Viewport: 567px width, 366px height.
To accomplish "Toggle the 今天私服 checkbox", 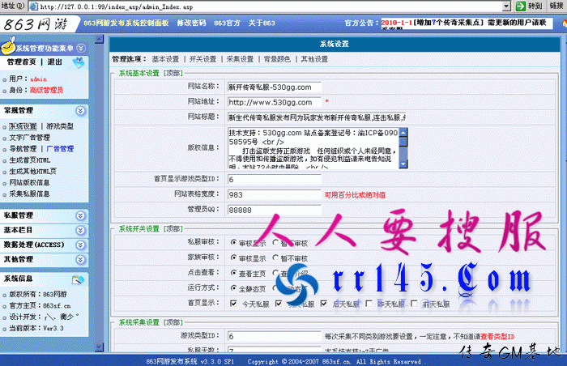I will click(x=233, y=303).
